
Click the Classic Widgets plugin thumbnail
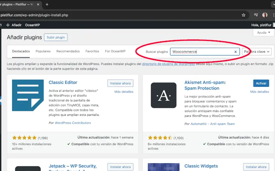164,167
